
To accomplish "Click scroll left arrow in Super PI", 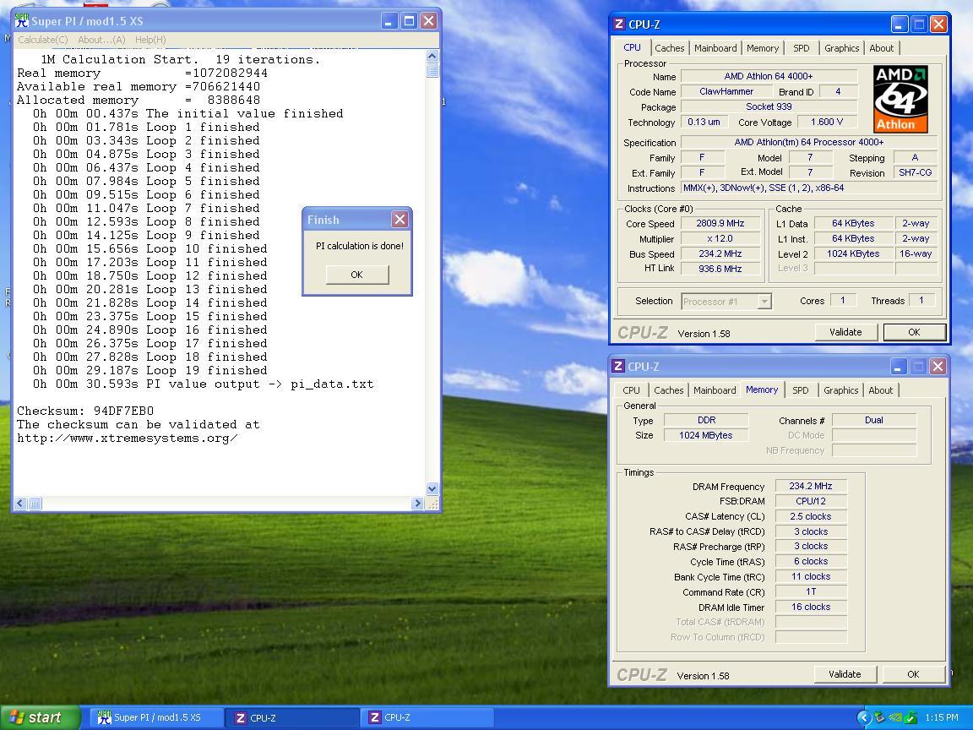I will 20,504.
